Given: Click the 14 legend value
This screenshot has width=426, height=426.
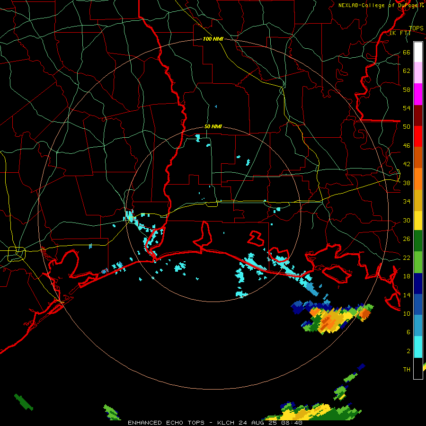Looking at the screenshot, I should pos(407,295).
